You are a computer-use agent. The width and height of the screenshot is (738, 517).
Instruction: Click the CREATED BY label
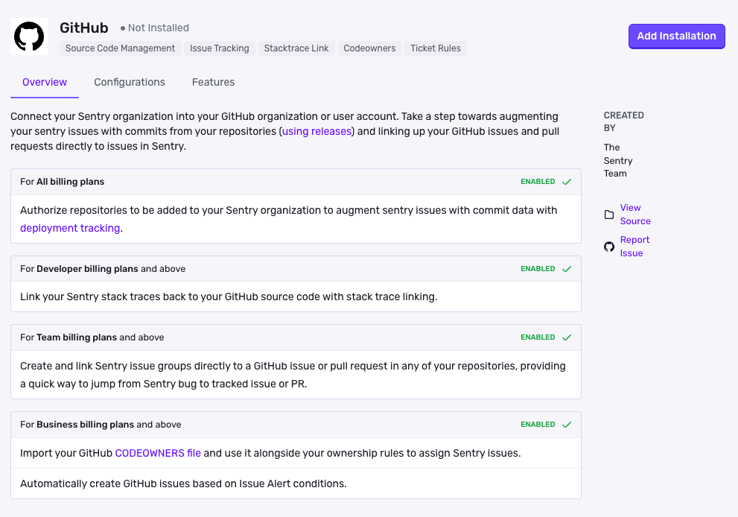[623, 121]
